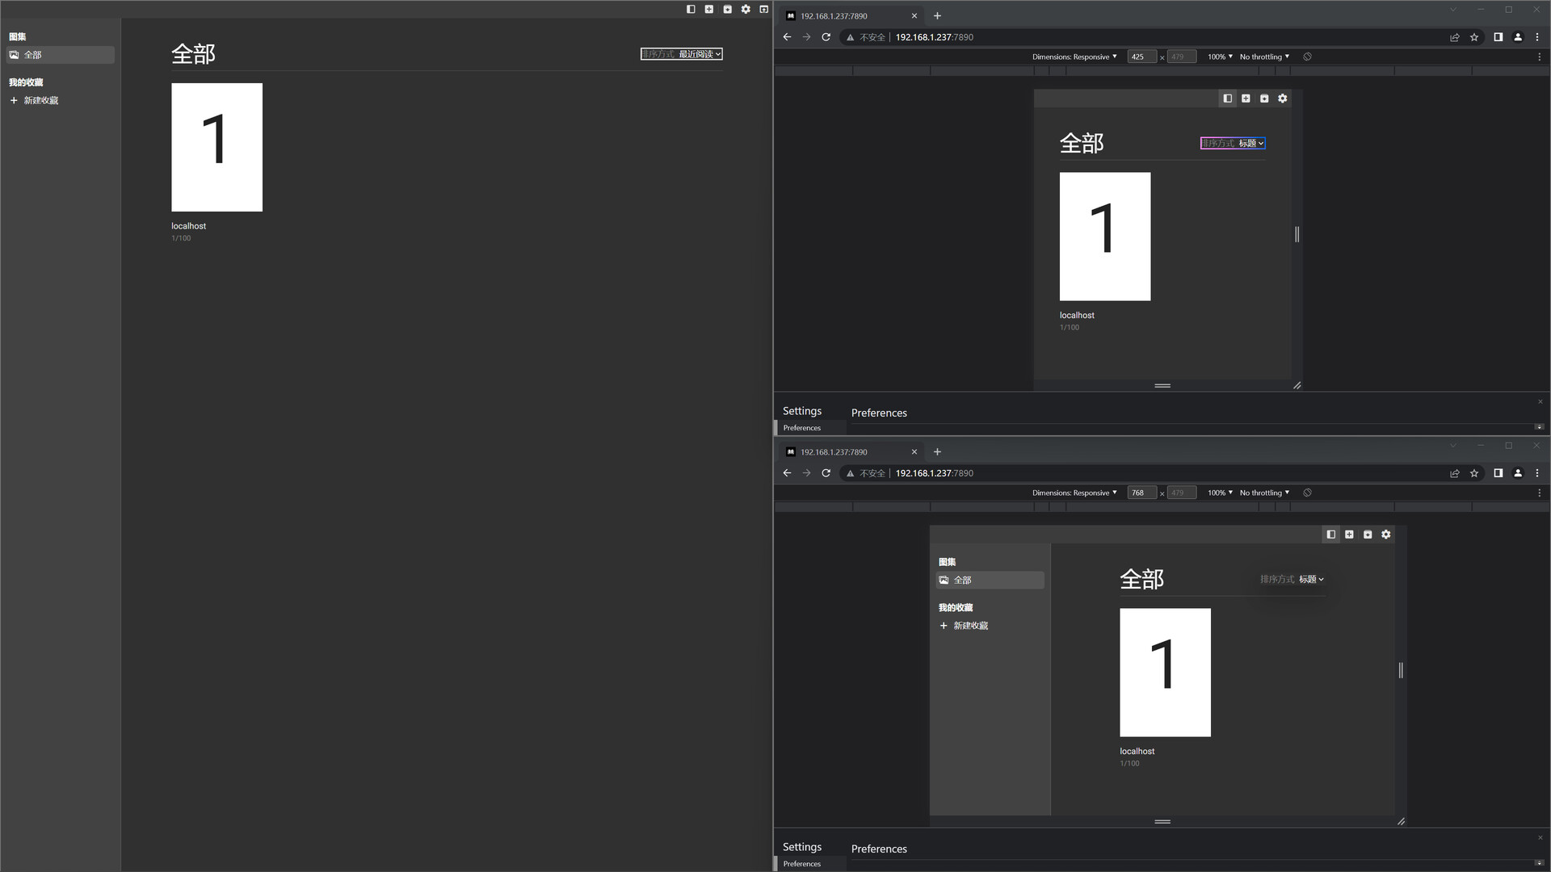
Task: Open the settings gear in the left app toolbar
Action: (x=746, y=10)
